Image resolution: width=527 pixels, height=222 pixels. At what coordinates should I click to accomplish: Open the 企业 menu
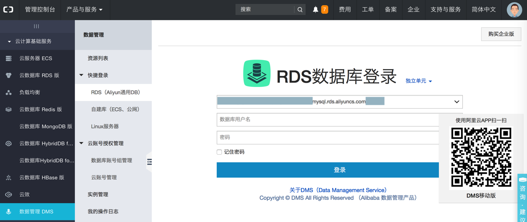(x=413, y=9)
